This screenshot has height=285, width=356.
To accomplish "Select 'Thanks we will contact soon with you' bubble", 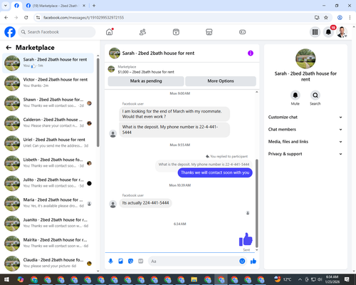I will [215, 172].
